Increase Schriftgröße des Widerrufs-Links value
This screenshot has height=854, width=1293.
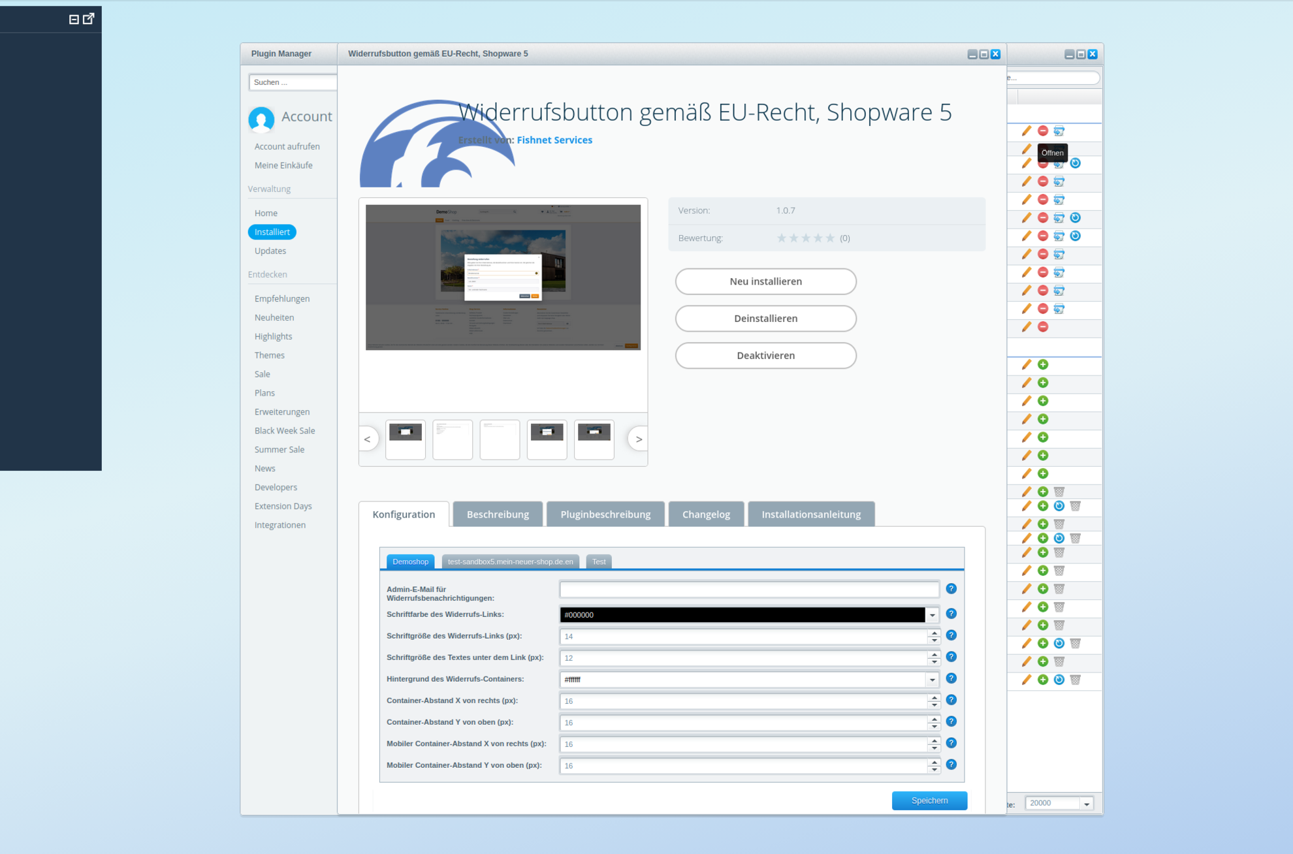pyautogui.click(x=934, y=633)
